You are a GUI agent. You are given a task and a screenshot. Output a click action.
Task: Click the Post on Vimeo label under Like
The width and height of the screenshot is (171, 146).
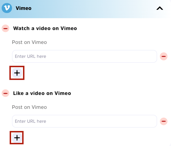click(x=29, y=107)
